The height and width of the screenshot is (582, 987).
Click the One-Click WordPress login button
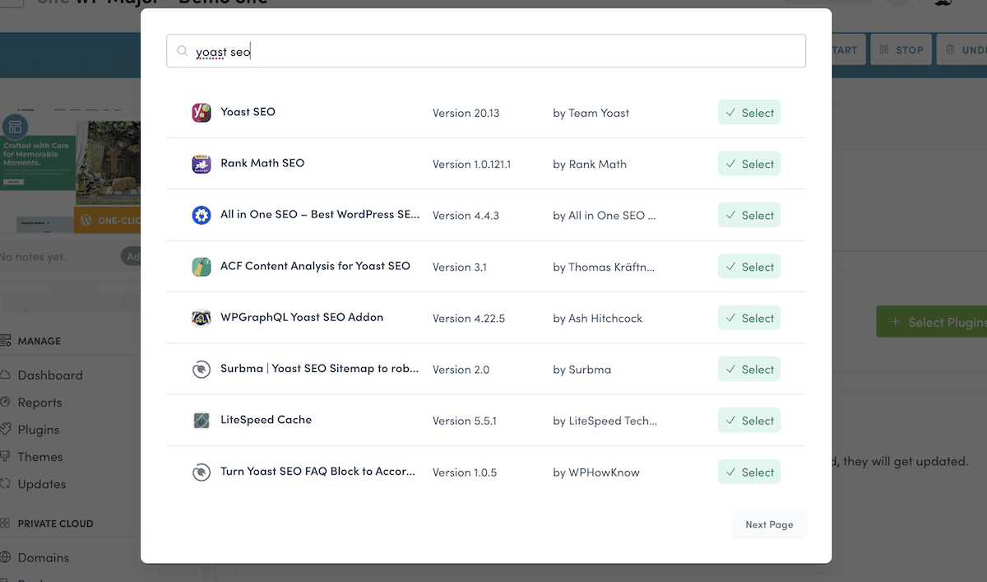click(107, 220)
